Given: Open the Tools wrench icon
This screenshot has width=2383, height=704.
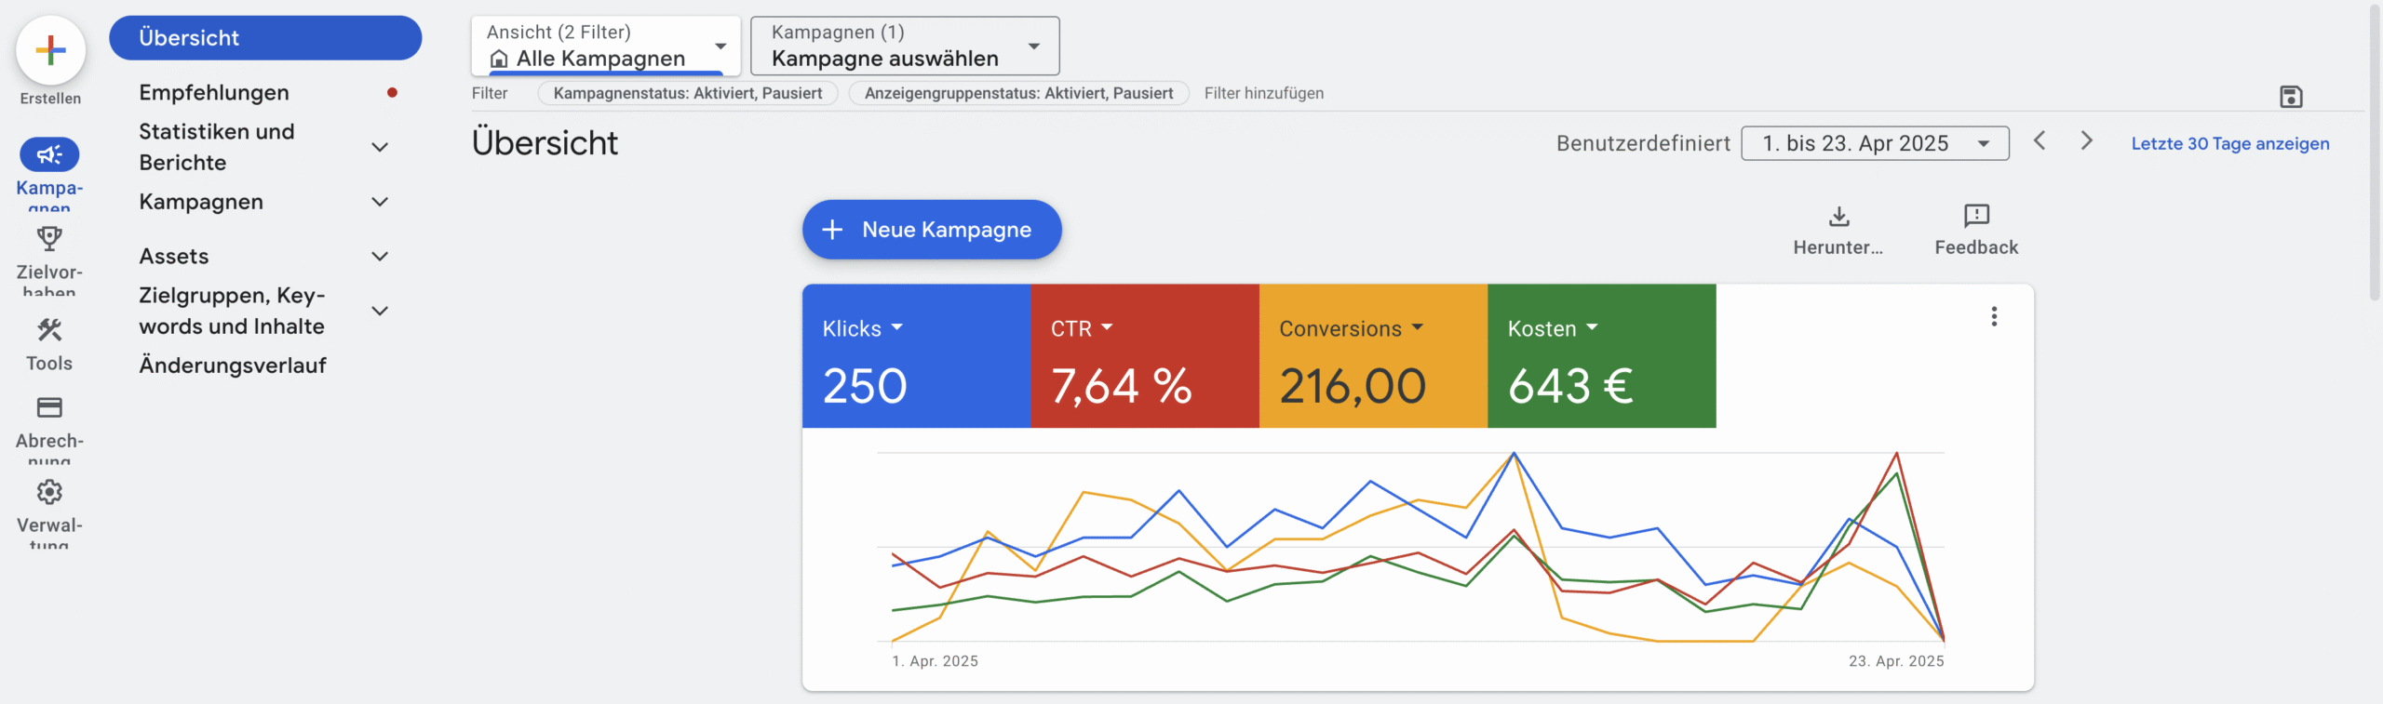Looking at the screenshot, I should click(x=49, y=330).
